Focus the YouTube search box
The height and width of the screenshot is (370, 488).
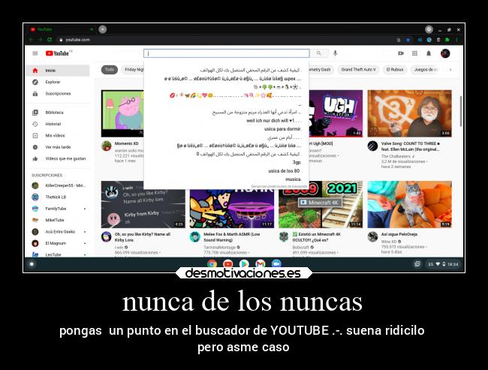point(227,53)
